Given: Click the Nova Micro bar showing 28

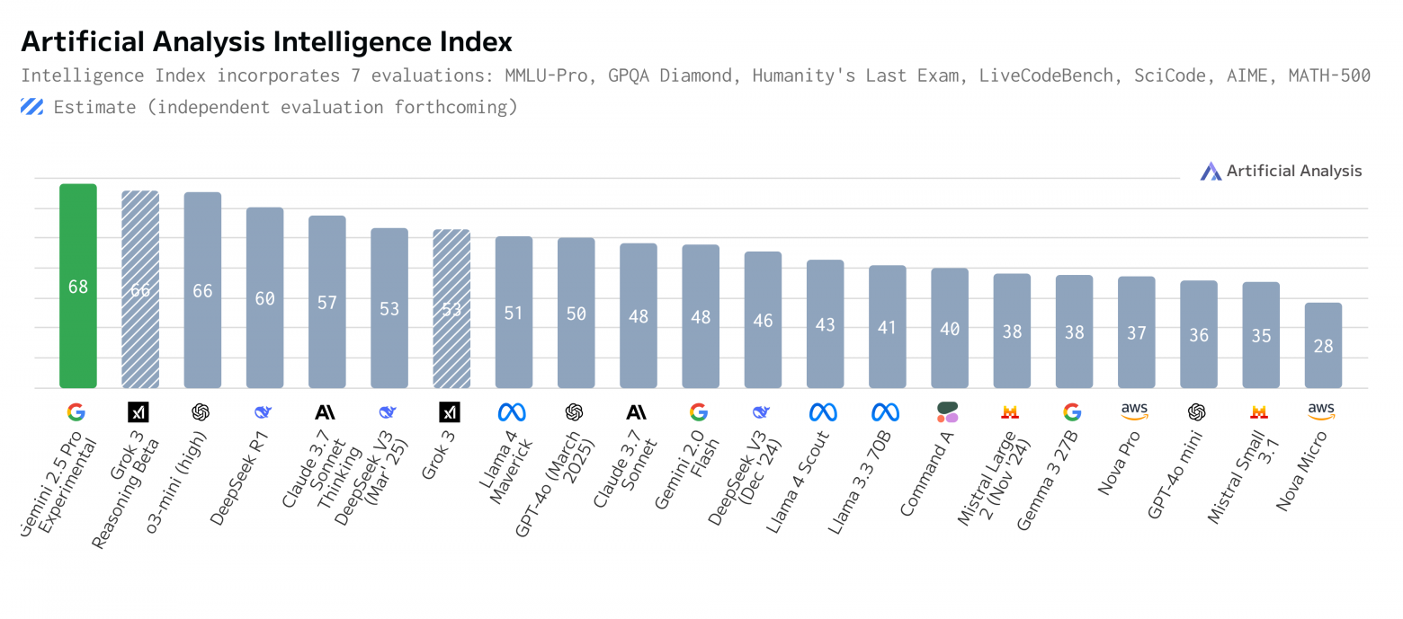Looking at the screenshot, I should click(1323, 345).
